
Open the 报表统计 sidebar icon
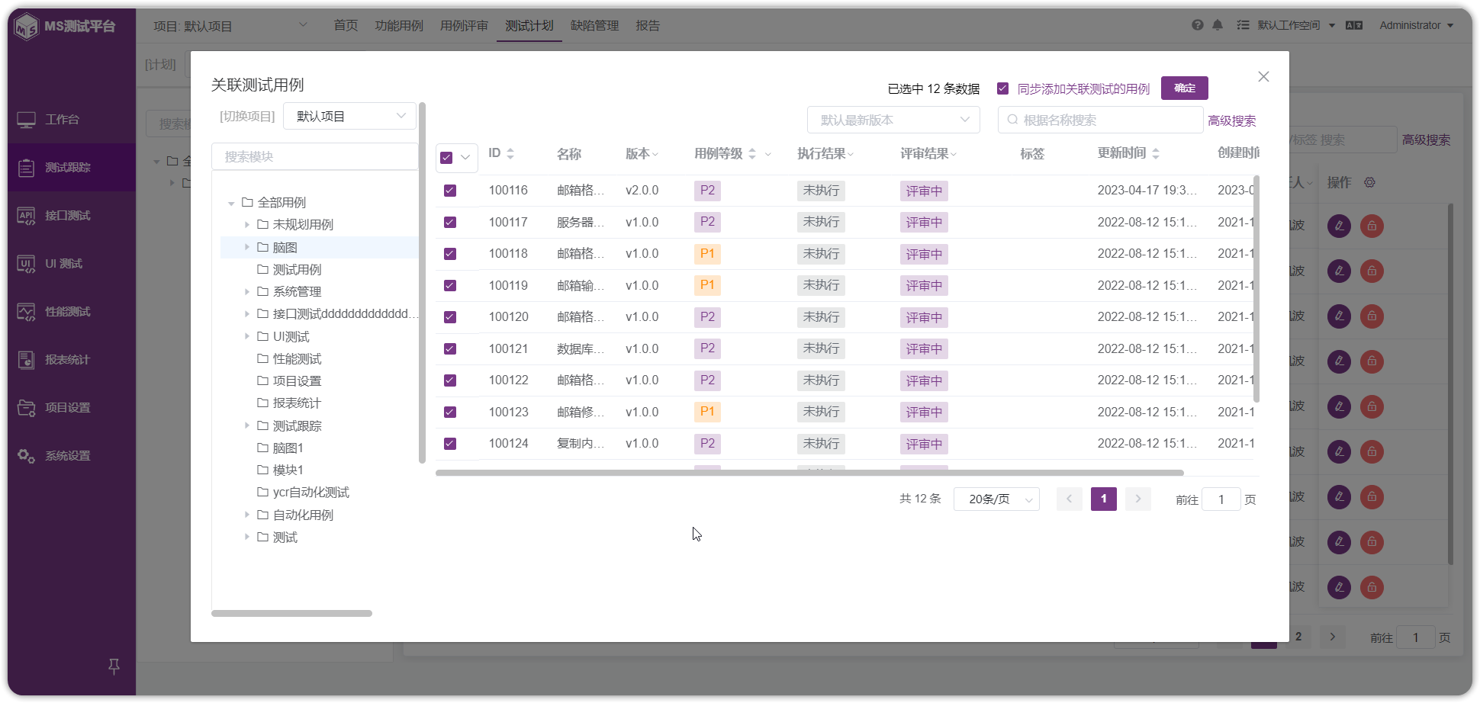coord(27,360)
